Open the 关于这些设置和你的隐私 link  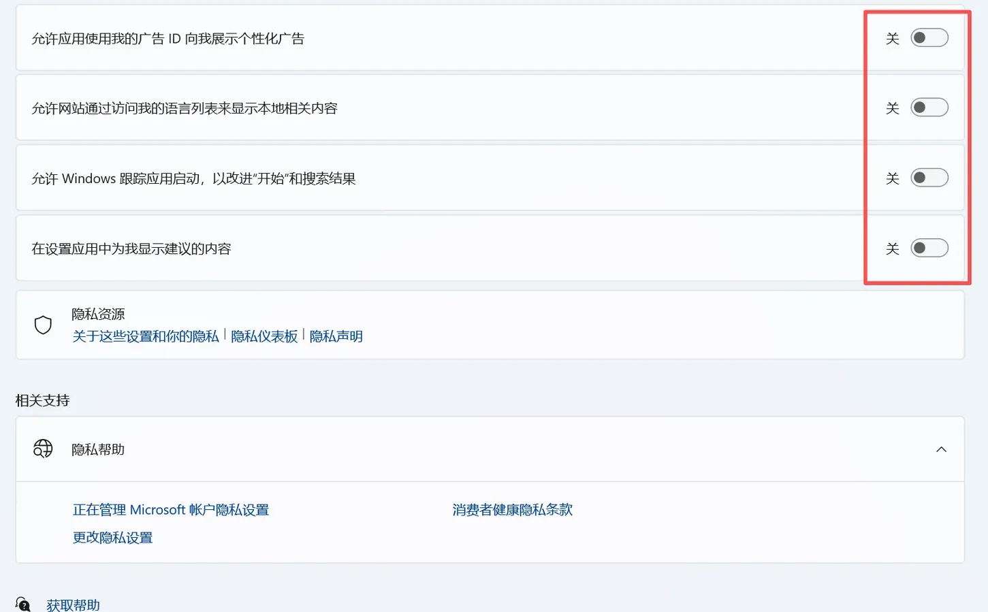point(145,336)
